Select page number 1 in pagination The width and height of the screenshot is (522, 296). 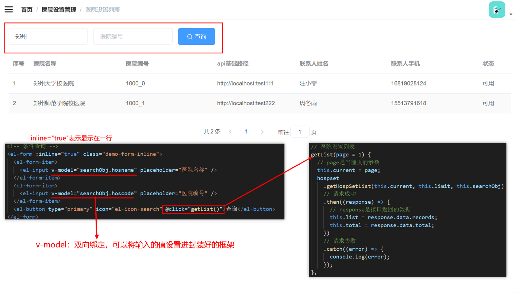[246, 132]
